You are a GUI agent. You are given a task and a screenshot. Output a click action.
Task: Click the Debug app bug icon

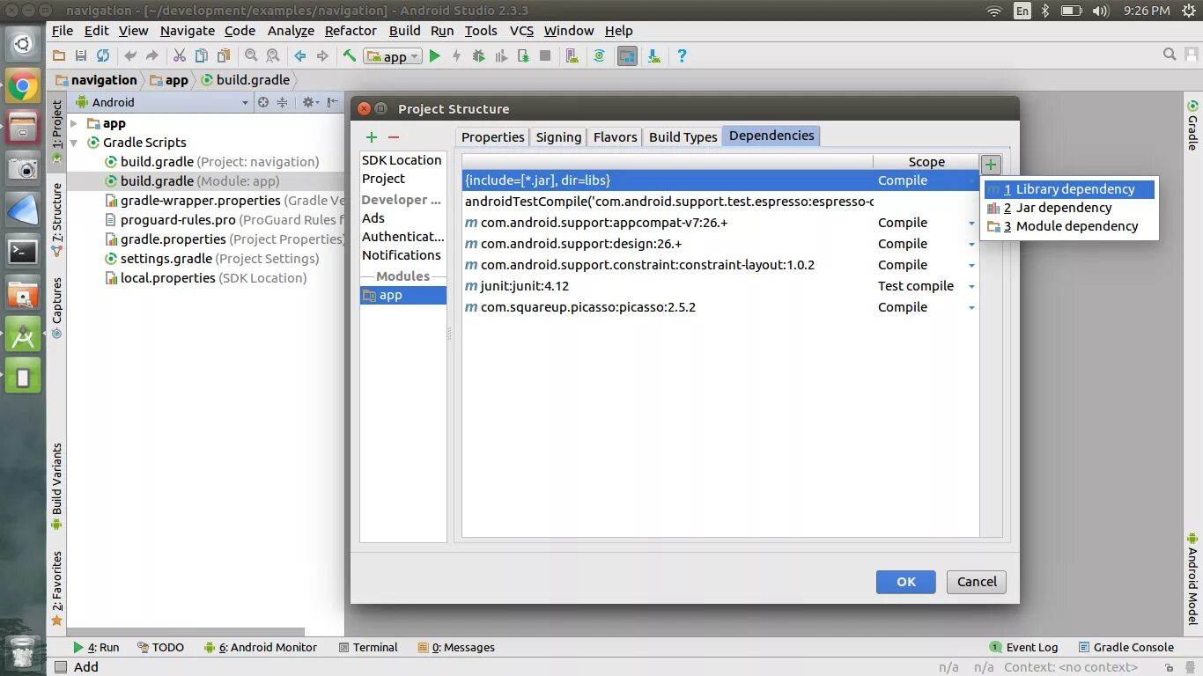tap(478, 55)
